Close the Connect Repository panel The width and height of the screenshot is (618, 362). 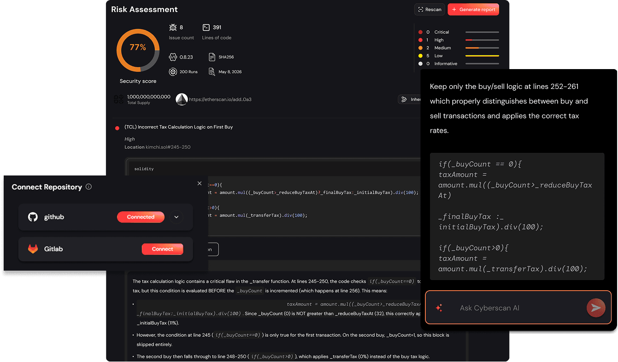point(200,183)
